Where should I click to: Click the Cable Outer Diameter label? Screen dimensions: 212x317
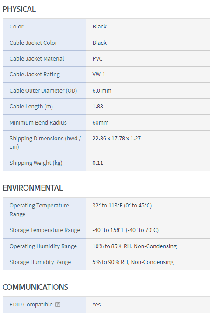43,90
